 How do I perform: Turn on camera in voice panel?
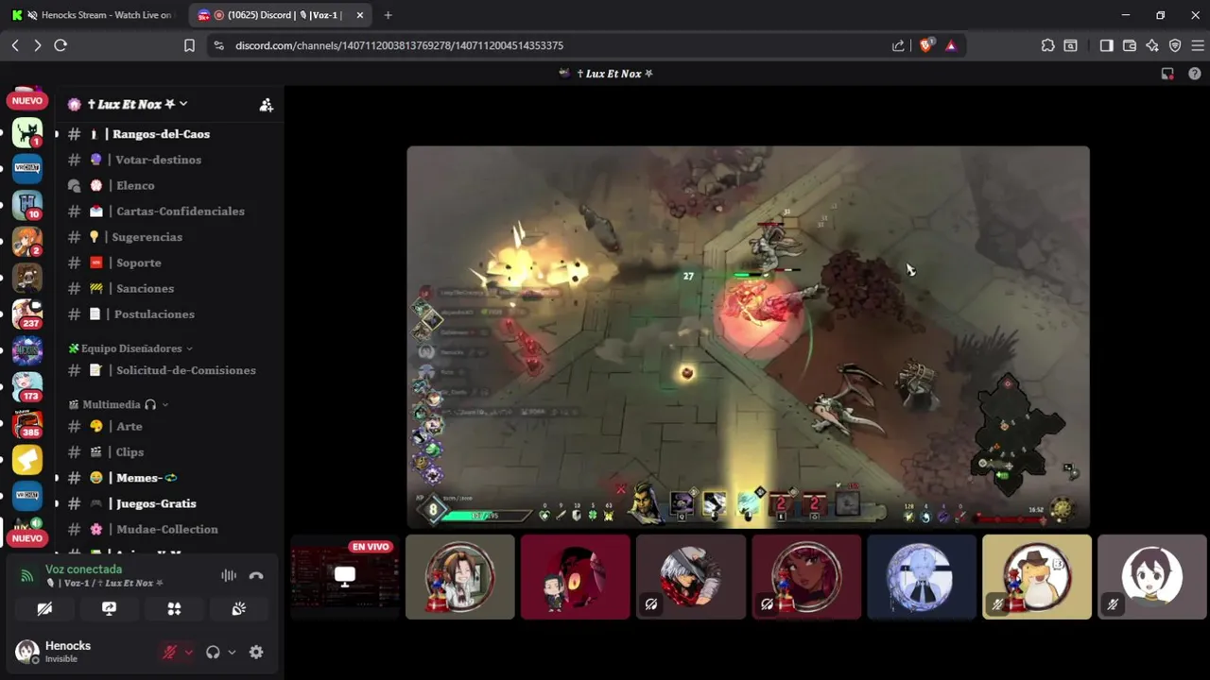(x=44, y=609)
